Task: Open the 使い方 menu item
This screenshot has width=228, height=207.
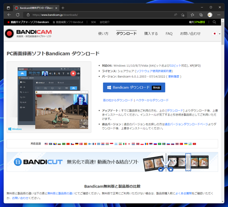Action: (x=103, y=33)
